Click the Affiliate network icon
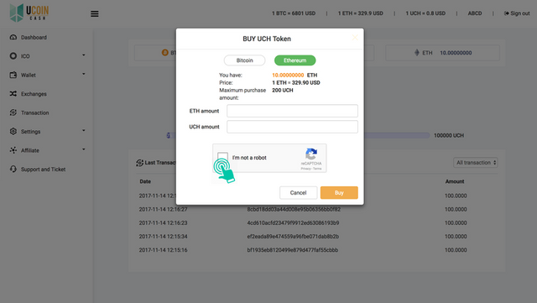Viewport: 537px width, 303px height. coord(13,150)
